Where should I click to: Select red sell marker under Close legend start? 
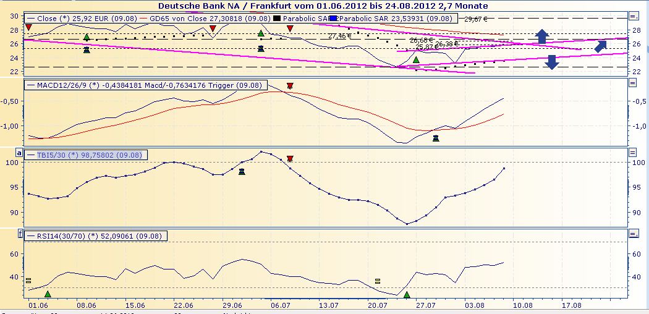point(28,27)
